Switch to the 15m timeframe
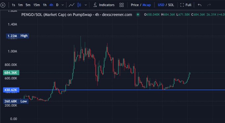 point(37,5)
